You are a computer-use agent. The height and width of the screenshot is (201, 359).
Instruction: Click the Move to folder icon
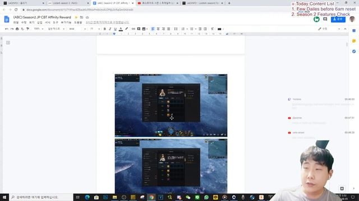tap(81, 17)
